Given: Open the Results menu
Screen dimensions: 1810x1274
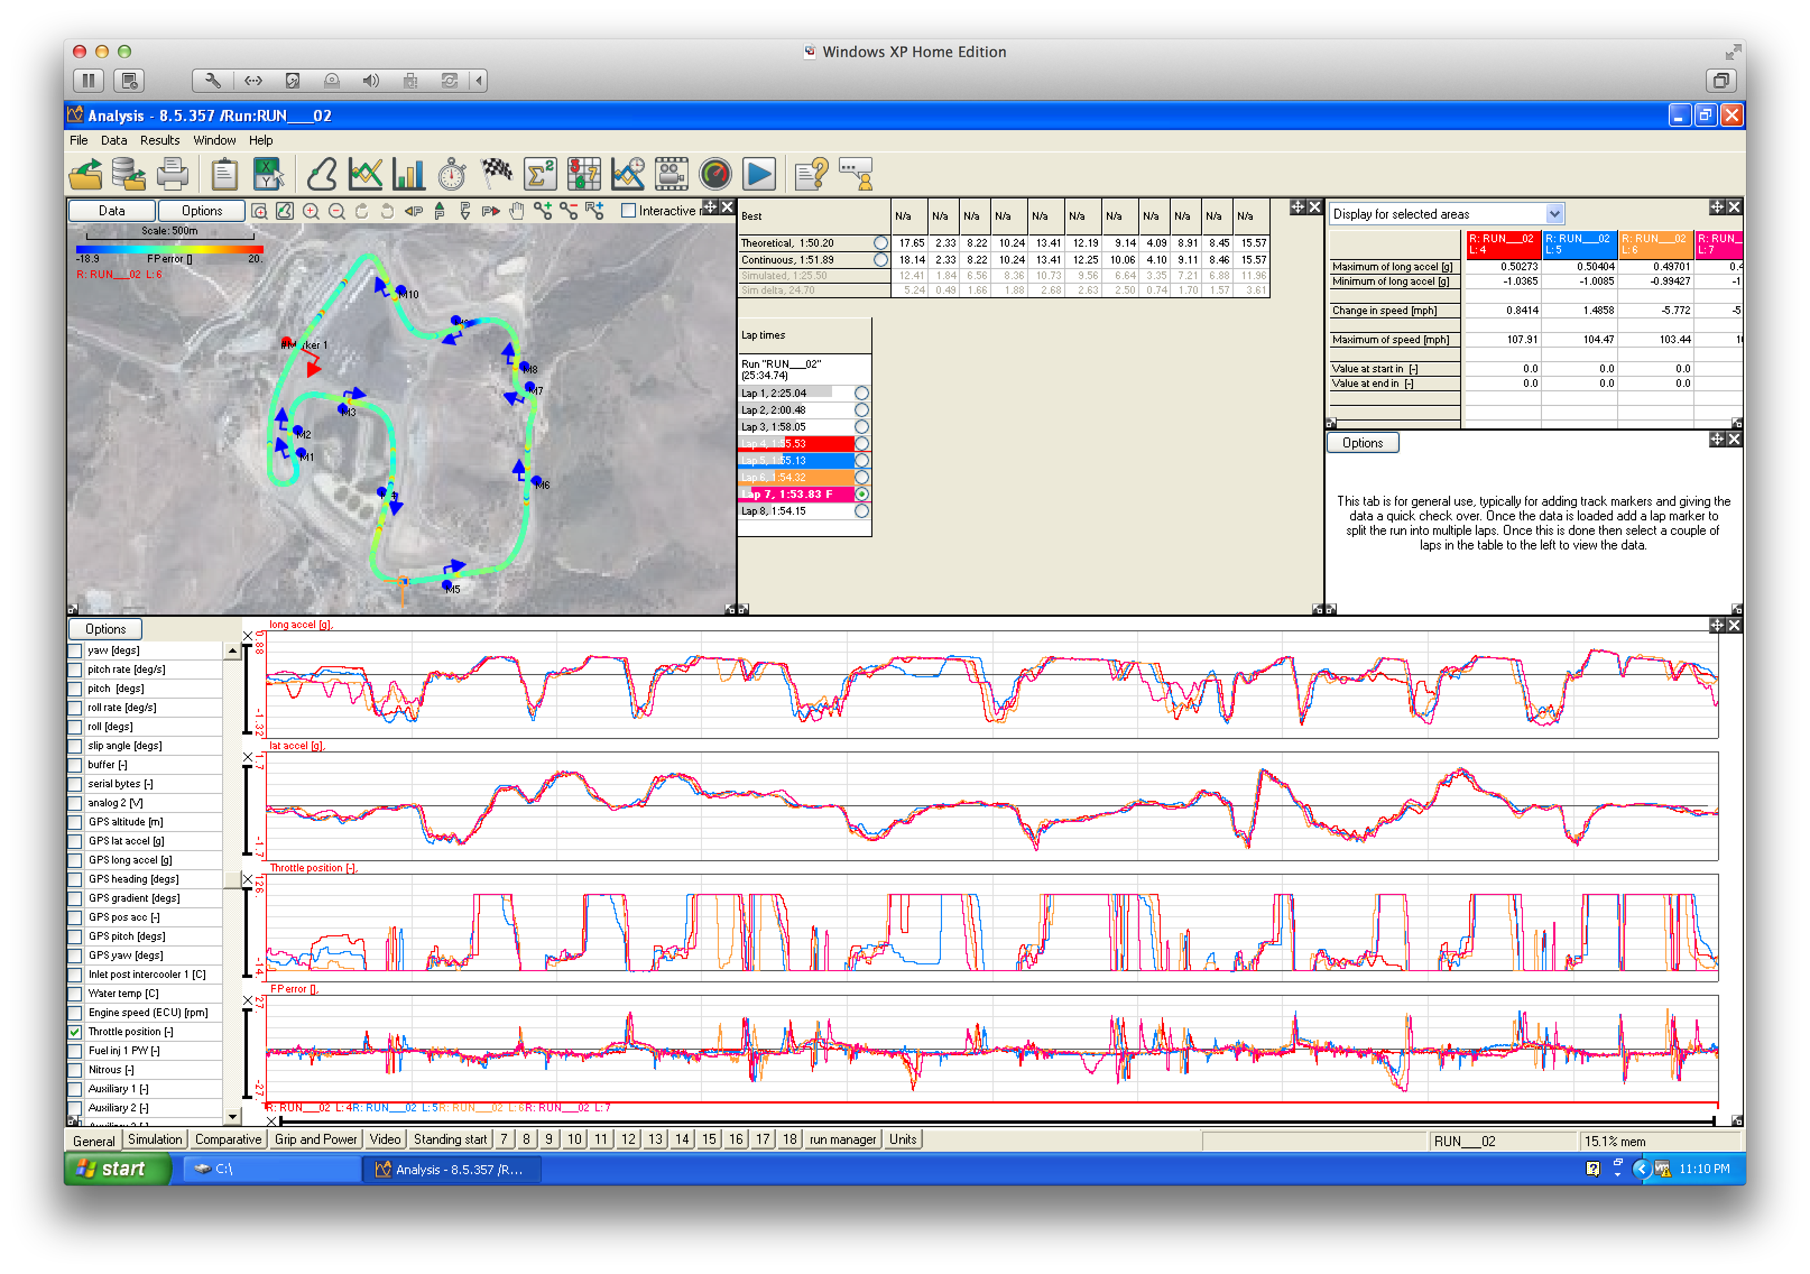Looking at the screenshot, I should coord(159,140).
